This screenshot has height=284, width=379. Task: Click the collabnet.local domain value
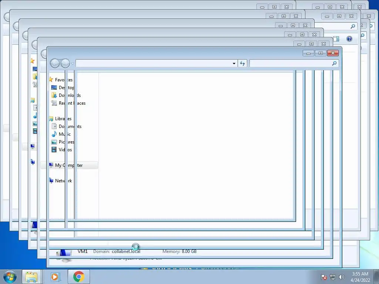126,251
